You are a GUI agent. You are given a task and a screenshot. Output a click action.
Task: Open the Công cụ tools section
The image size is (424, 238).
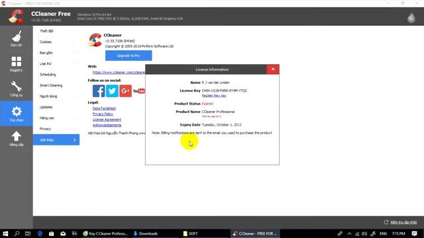click(16, 89)
